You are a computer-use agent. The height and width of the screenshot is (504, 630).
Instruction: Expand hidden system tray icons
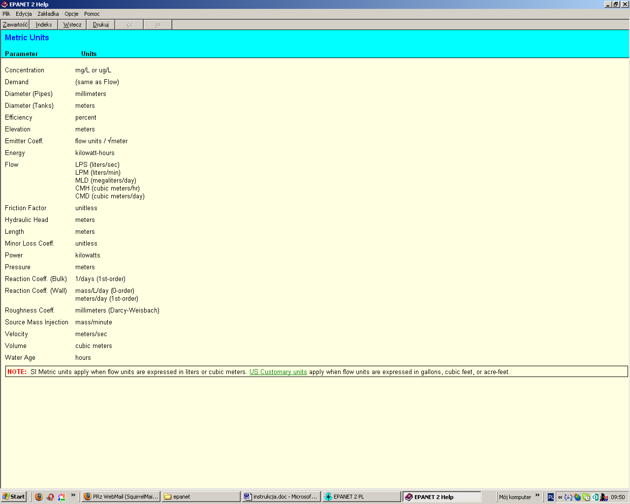click(560, 497)
